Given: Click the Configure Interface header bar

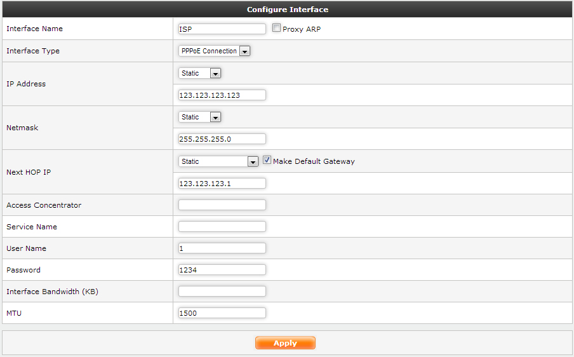Looking at the screenshot, I should [287, 10].
